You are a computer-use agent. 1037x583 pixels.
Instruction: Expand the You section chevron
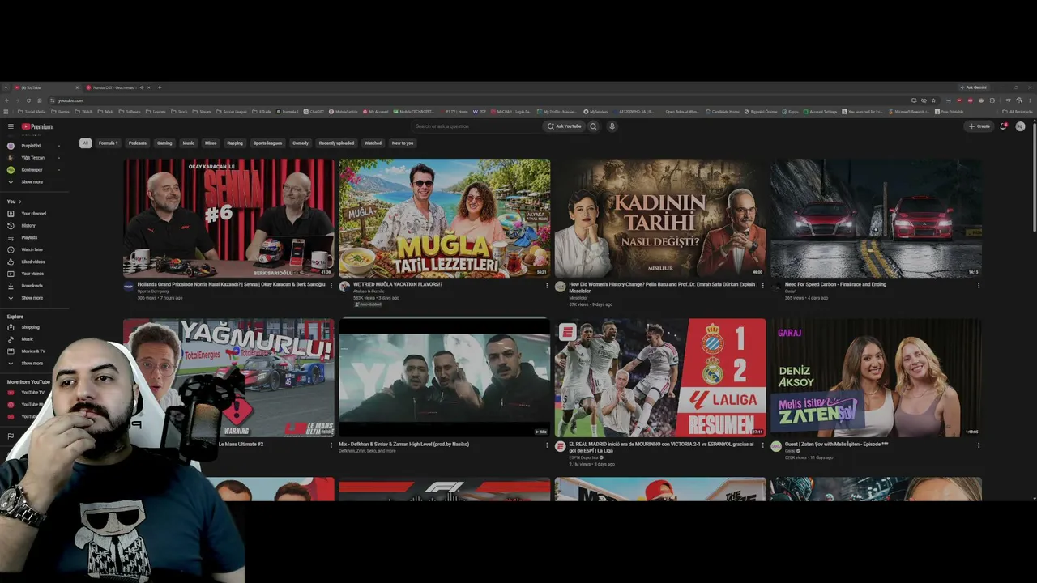[x=20, y=202]
